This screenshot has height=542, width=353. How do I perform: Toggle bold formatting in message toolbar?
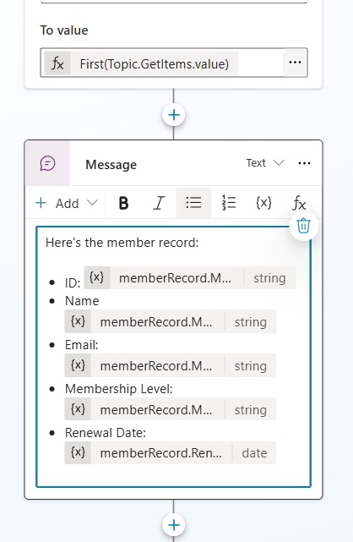coord(123,203)
